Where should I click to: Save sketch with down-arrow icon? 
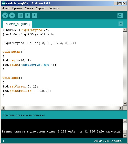pyautogui.click(x=35, y=16)
